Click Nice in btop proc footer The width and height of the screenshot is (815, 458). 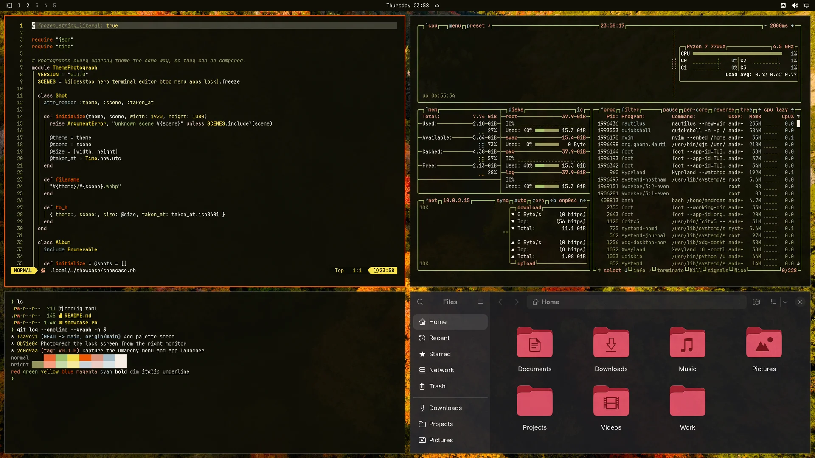[740, 270]
